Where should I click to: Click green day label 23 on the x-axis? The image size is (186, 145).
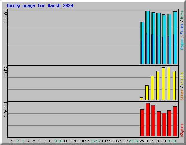(x=131, y=141)
